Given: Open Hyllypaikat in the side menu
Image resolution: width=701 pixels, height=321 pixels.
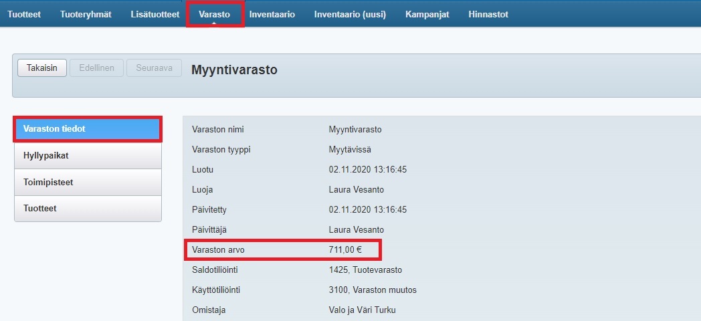Looking at the screenshot, I should pos(88,155).
